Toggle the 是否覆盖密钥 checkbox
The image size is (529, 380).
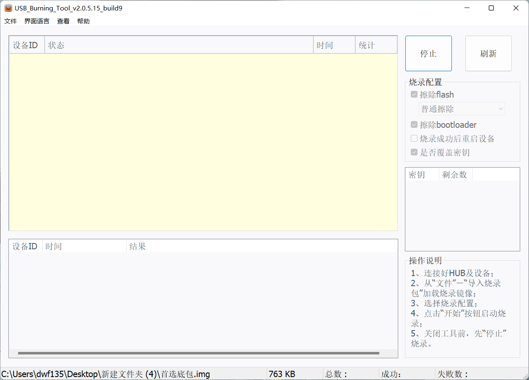click(x=414, y=153)
